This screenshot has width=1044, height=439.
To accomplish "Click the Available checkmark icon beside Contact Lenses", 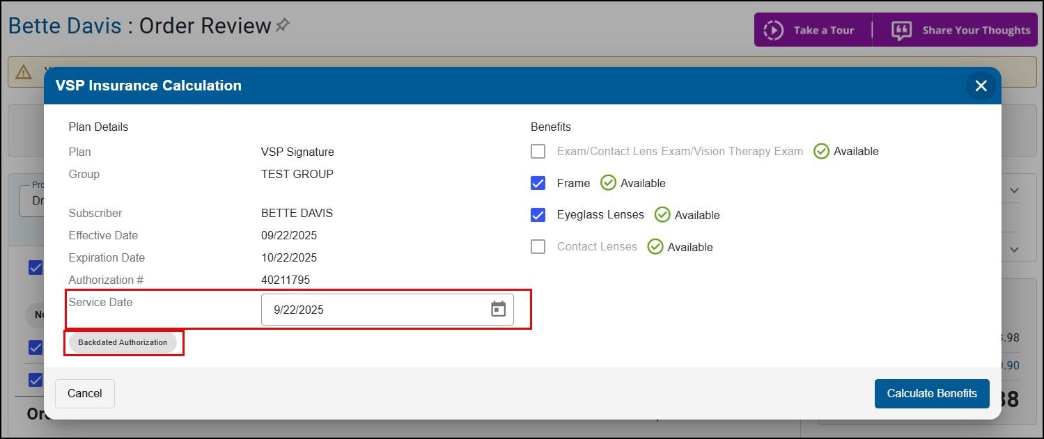I will tap(655, 247).
